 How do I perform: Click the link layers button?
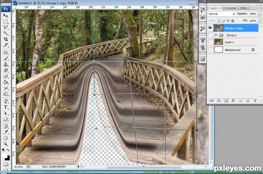[x=211, y=101]
